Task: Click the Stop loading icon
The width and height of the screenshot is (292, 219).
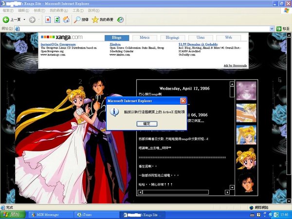Action: pos(48,19)
